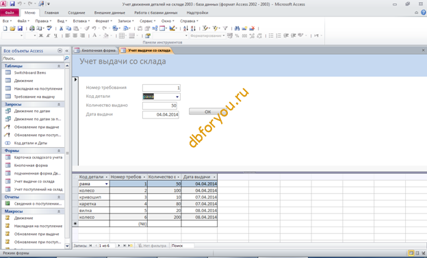
Task: Open the Файл backstage tab
Action: tap(10, 12)
